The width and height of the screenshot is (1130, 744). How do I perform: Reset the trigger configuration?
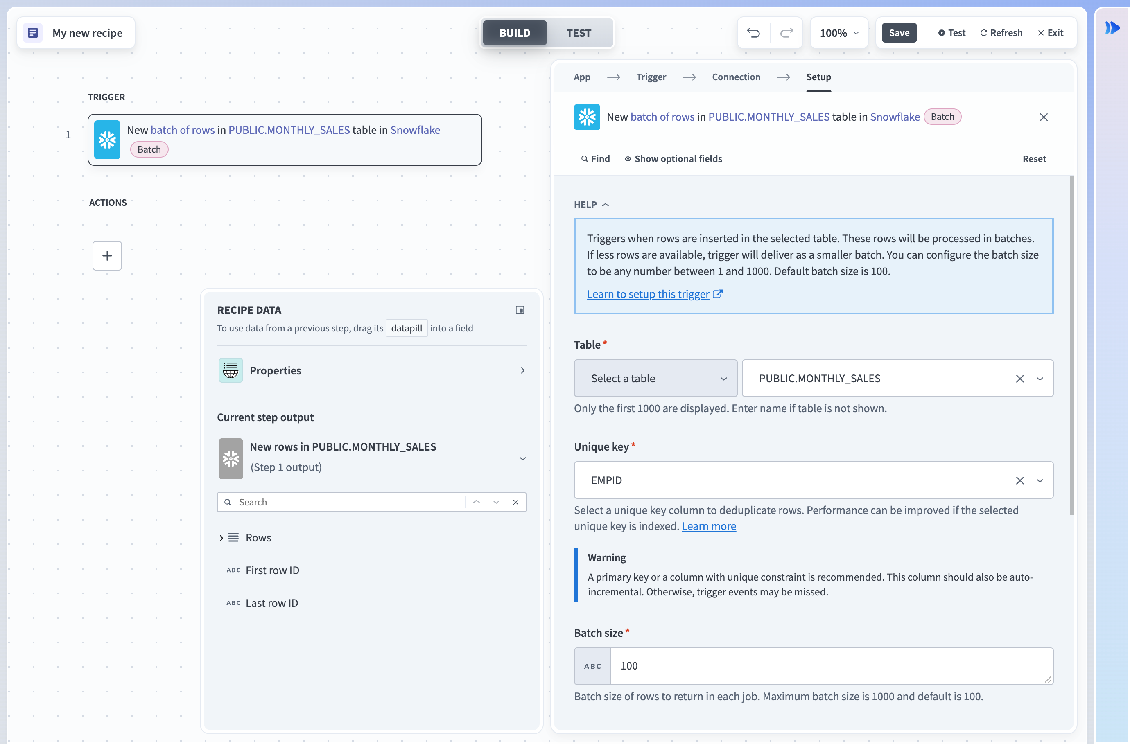pos(1034,159)
